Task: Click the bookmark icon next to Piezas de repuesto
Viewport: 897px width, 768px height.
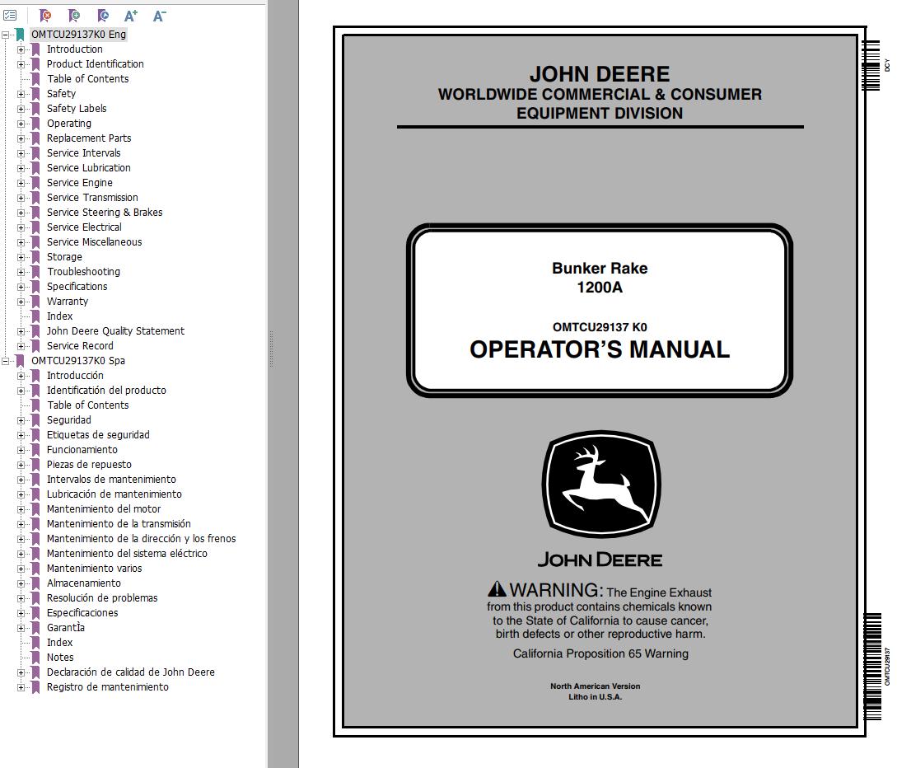Action: pos(35,465)
